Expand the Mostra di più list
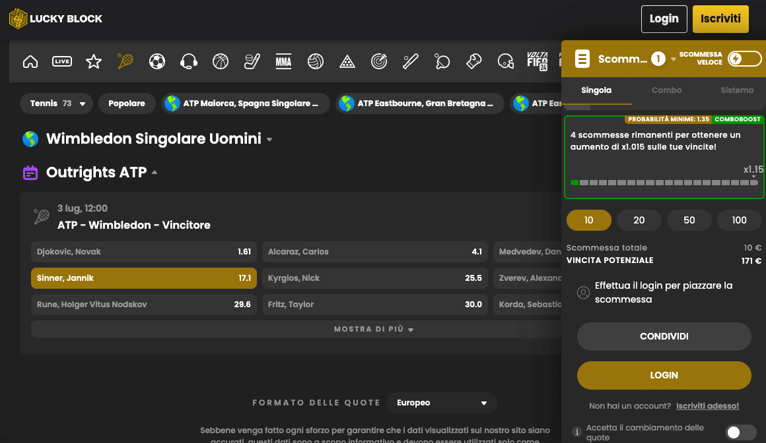 click(x=373, y=330)
